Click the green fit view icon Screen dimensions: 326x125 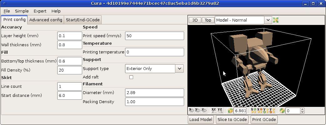point(276,20)
